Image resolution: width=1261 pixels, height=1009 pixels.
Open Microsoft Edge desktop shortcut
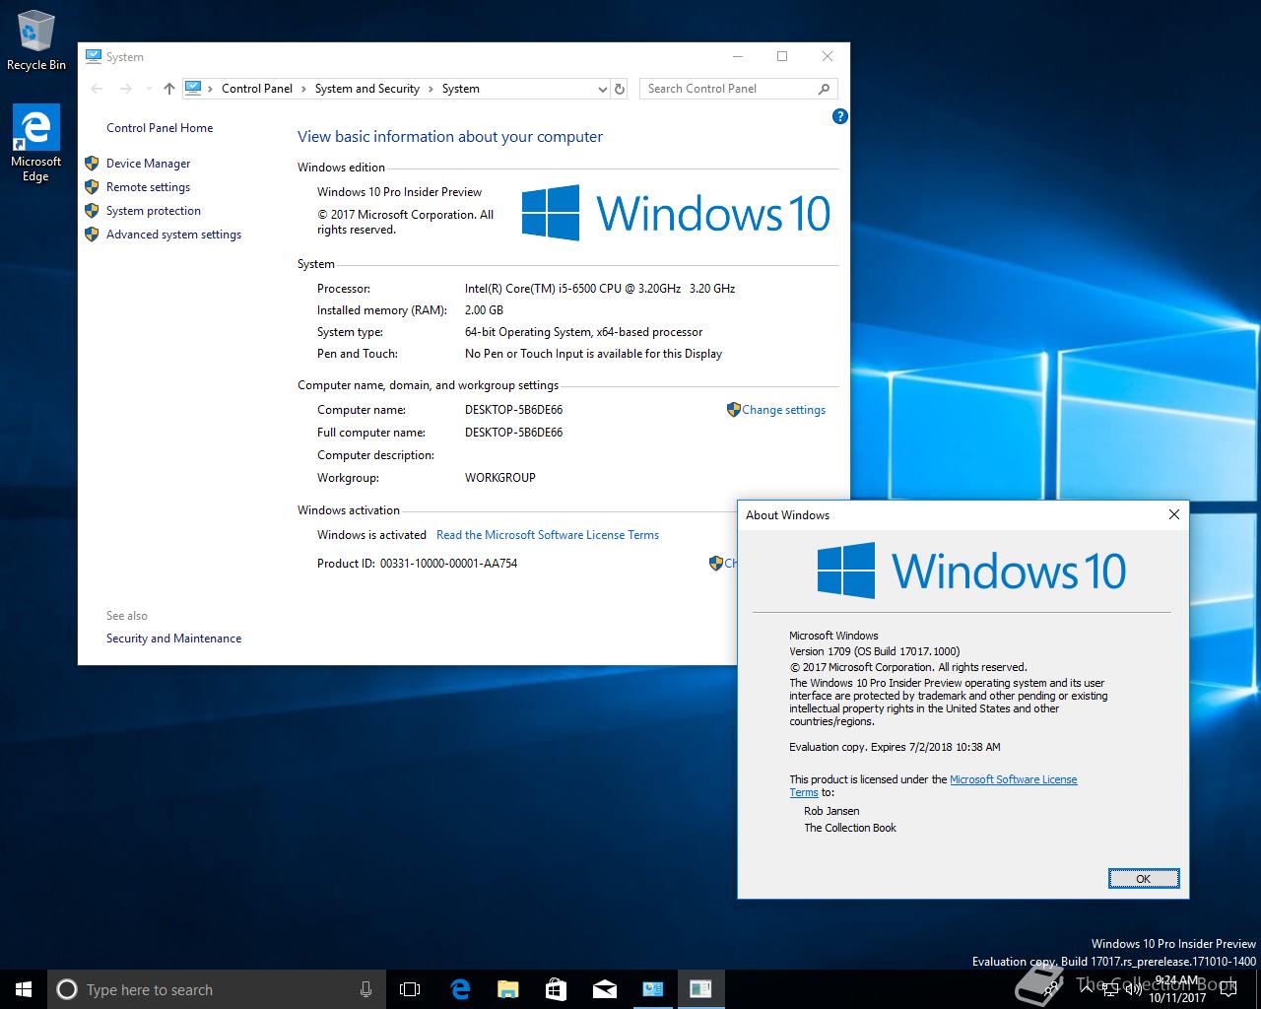[x=35, y=144]
